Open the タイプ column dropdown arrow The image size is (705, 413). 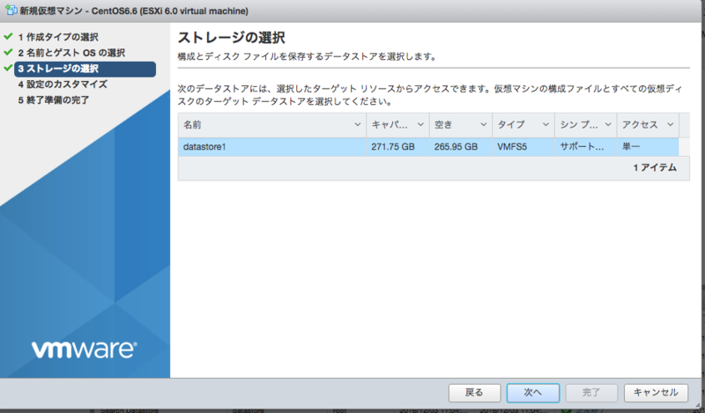545,124
